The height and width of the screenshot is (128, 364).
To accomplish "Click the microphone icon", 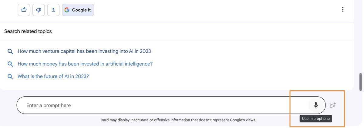I will 316,105.
